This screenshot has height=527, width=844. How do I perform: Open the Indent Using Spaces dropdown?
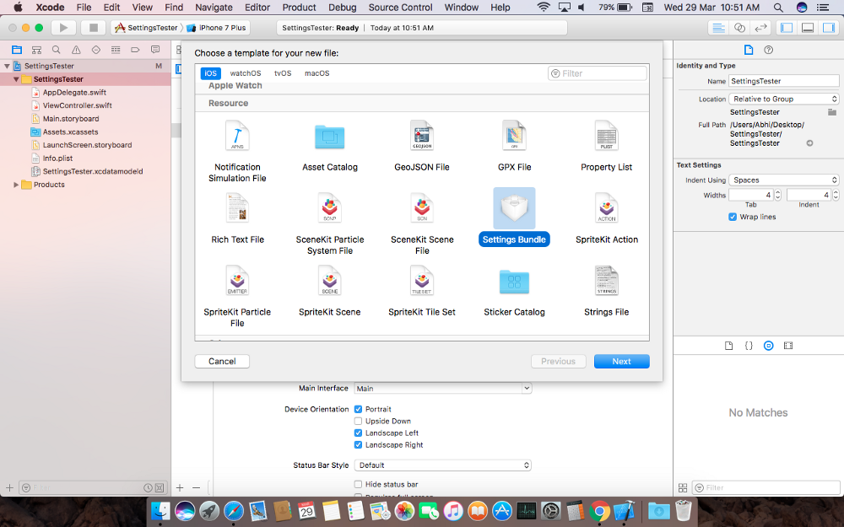click(784, 180)
